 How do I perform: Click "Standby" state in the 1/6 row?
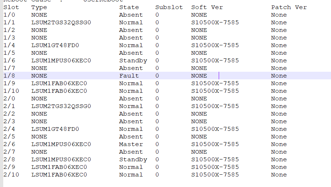click(x=133, y=61)
